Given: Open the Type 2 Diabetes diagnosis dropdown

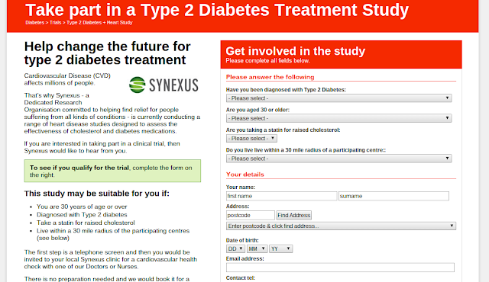Looking at the screenshot, I should pyautogui.click(x=338, y=98).
